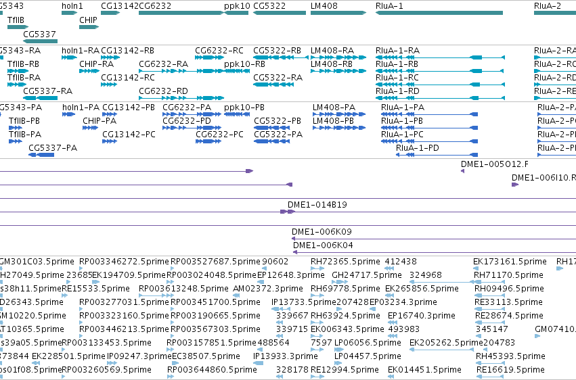This screenshot has height=380, width=576.
Task: Select the GM07410 EST label
Action: (555, 329)
